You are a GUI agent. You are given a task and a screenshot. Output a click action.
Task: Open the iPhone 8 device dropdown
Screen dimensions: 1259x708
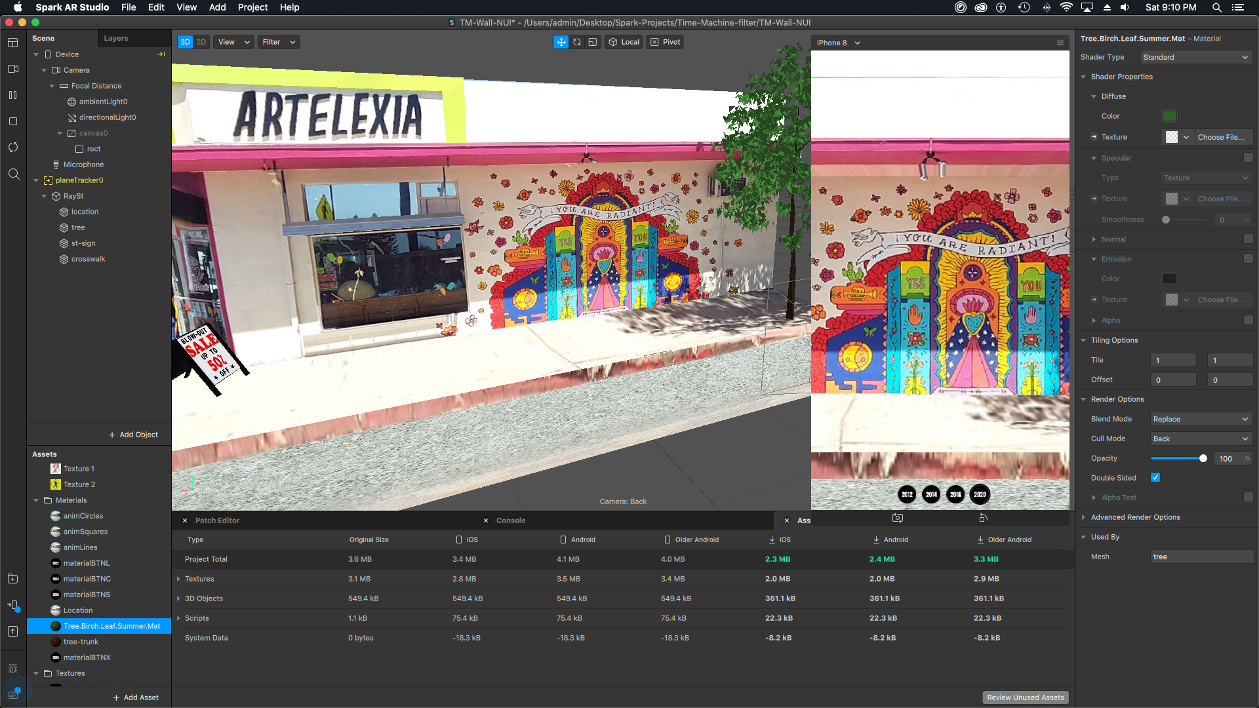coord(838,43)
